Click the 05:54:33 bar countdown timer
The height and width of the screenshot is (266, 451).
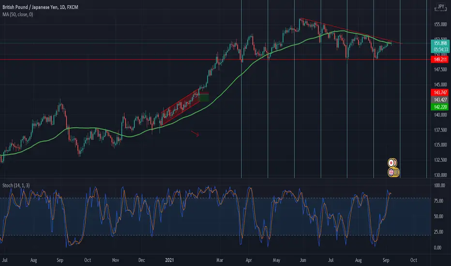[x=440, y=49]
